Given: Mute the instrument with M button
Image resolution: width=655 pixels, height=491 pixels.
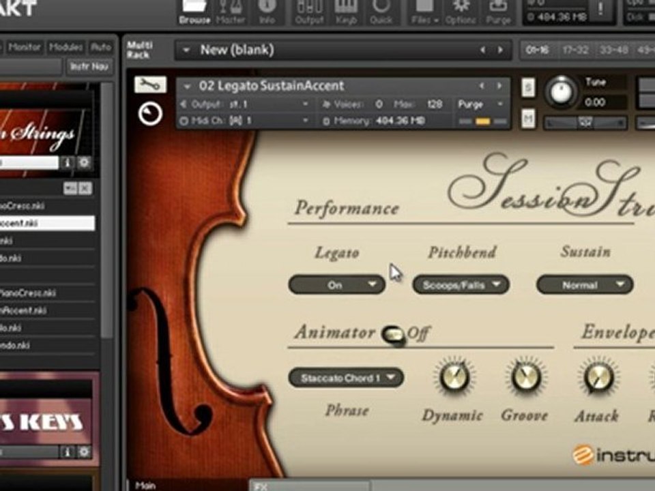Looking at the screenshot, I should (x=528, y=119).
